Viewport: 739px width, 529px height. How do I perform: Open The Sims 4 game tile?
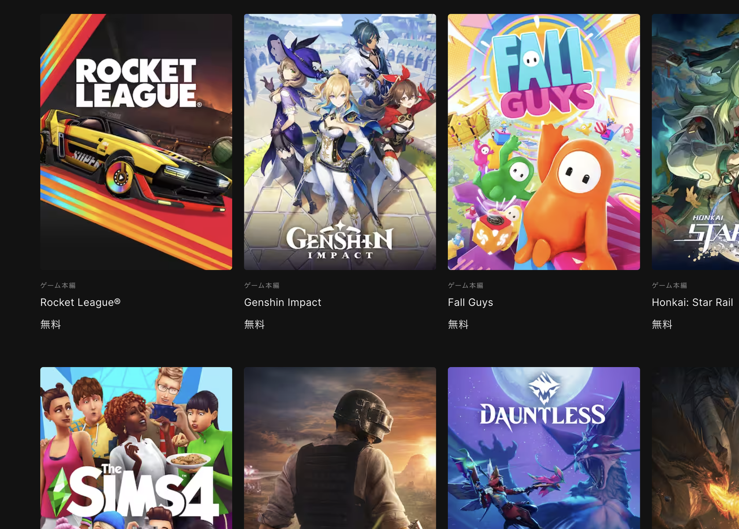click(136, 448)
